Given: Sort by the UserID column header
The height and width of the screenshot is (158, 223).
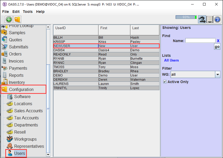Looking at the screenshot, I should (x=76, y=30).
